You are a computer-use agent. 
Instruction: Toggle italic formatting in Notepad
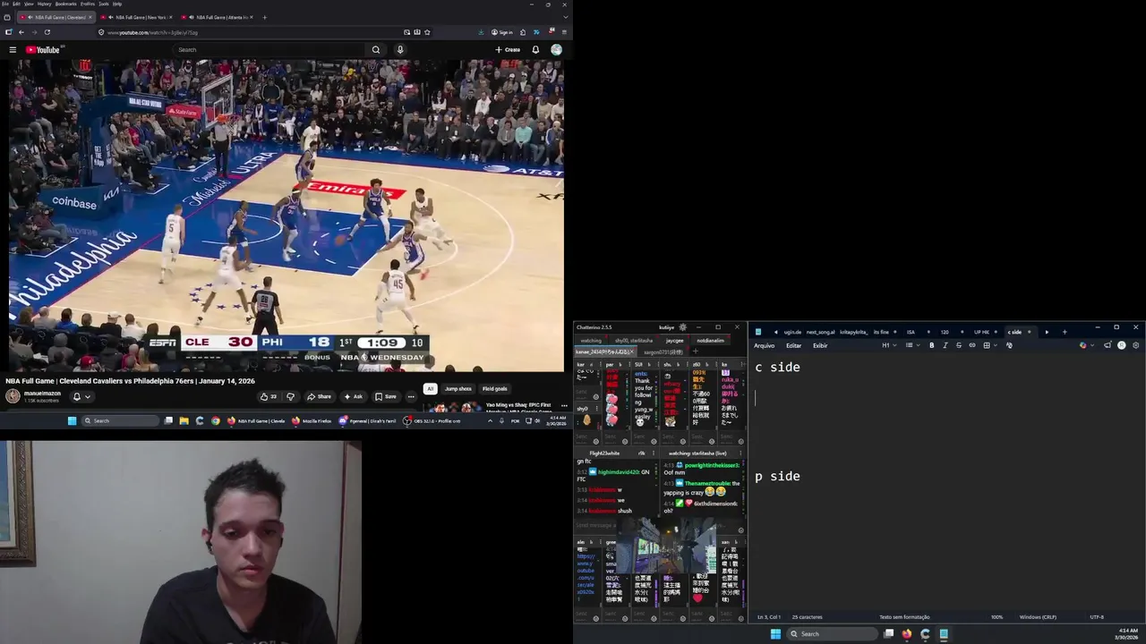pyautogui.click(x=945, y=345)
